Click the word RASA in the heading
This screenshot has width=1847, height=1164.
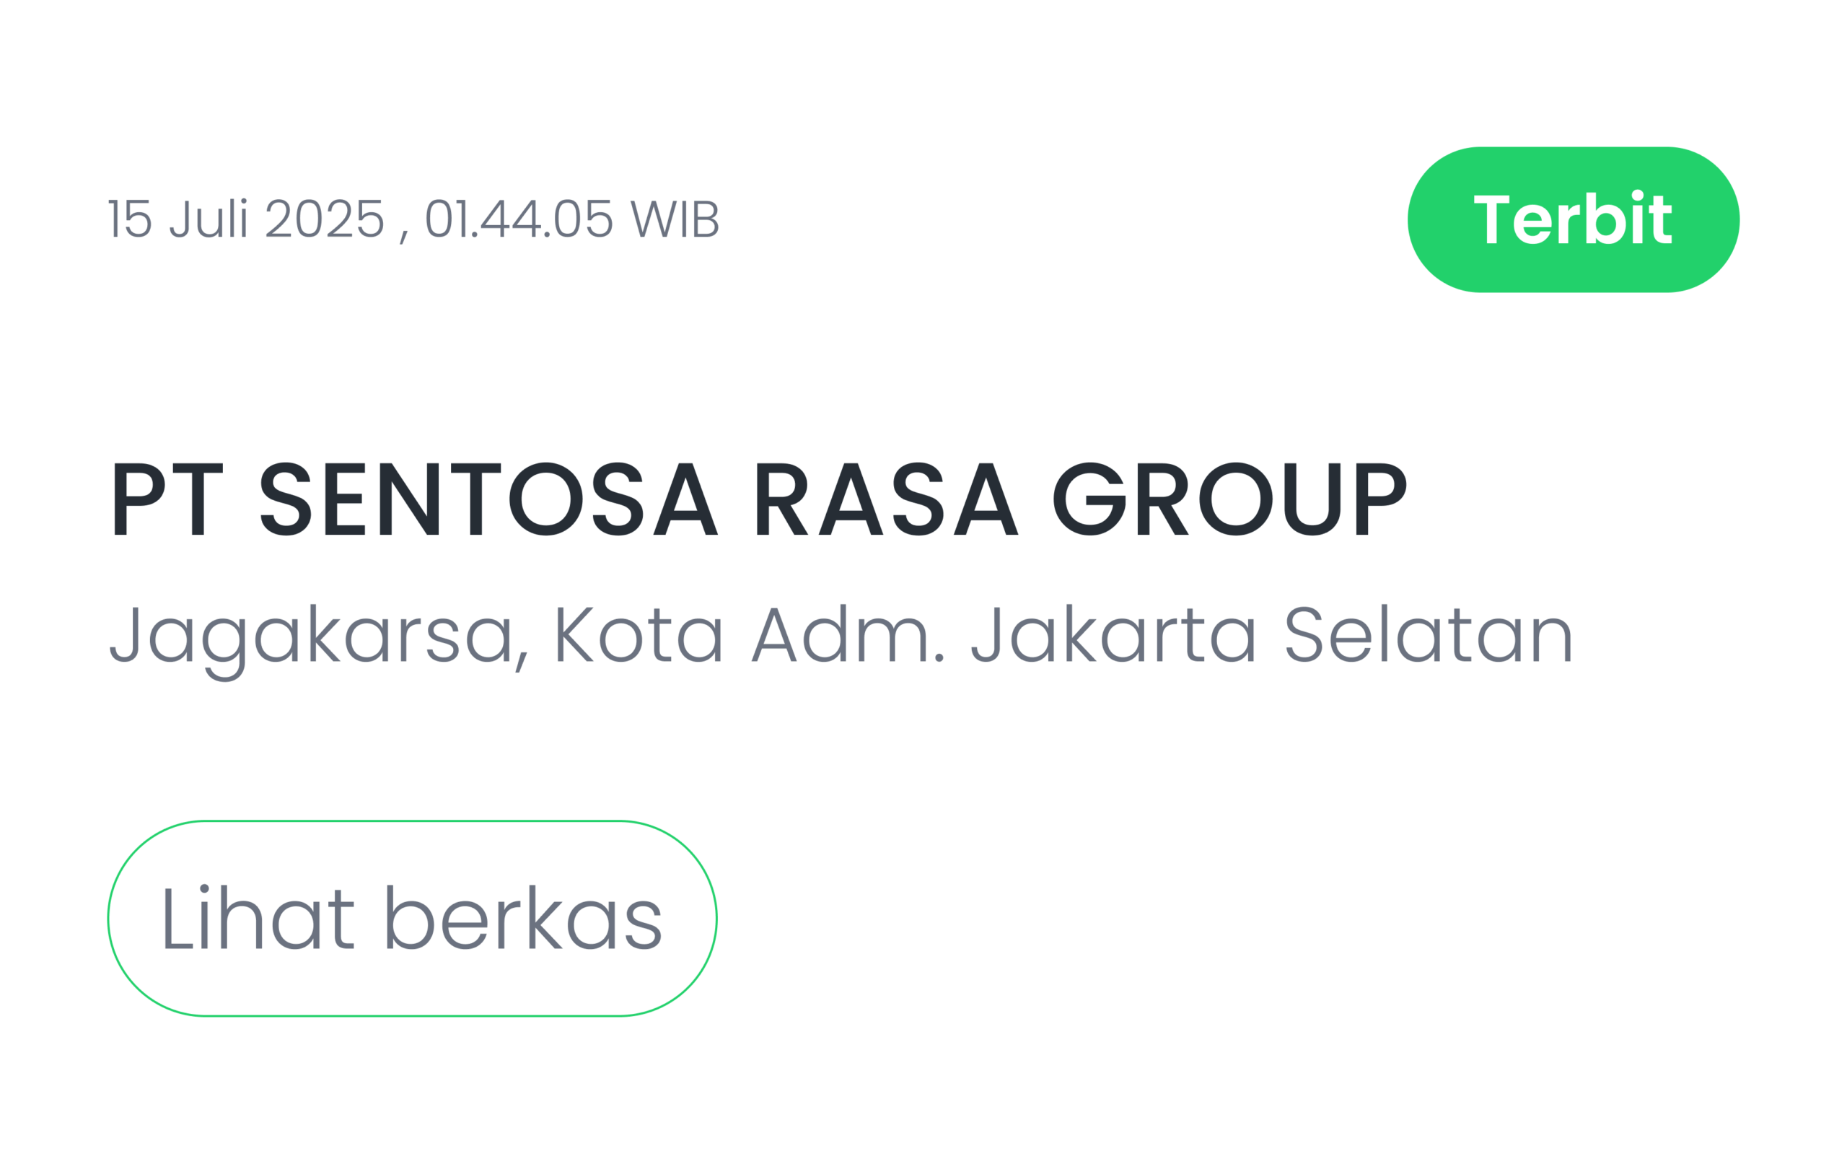point(887,499)
